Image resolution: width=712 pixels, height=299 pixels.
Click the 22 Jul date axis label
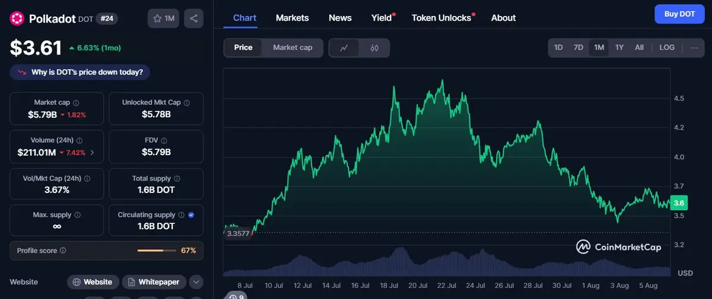pyautogui.click(x=446, y=285)
